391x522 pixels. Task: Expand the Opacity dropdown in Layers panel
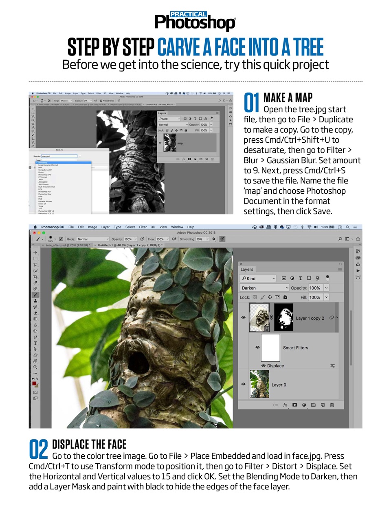coord(326,288)
